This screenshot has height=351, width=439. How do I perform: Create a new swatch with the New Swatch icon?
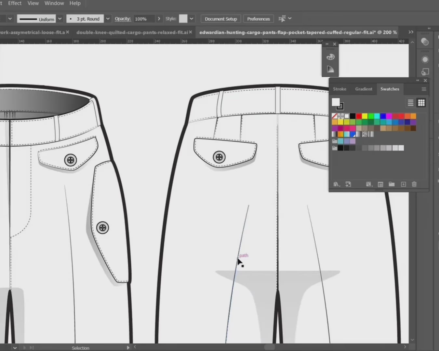[x=403, y=184]
